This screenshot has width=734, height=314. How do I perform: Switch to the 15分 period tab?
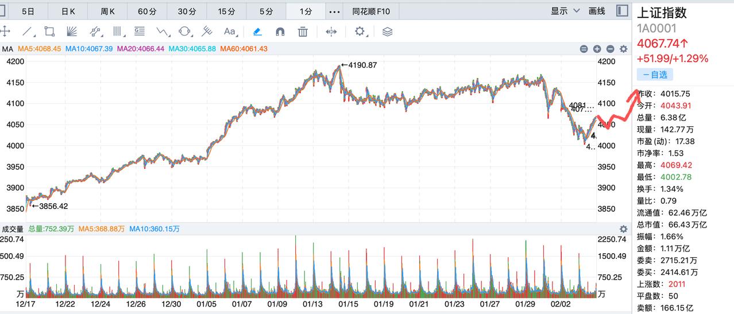(226, 11)
